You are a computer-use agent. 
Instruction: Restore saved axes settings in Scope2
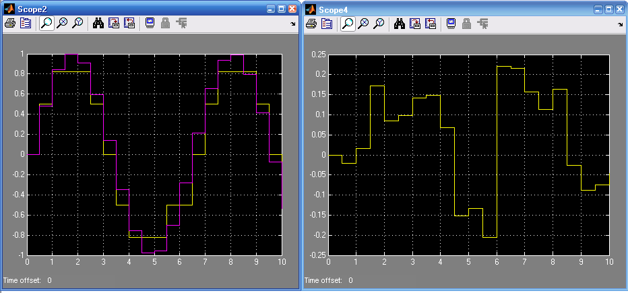pos(129,24)
